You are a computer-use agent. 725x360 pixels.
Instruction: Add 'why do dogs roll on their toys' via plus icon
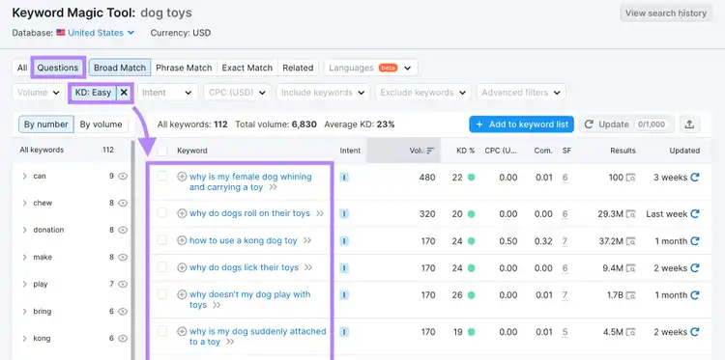click(182, 213)
